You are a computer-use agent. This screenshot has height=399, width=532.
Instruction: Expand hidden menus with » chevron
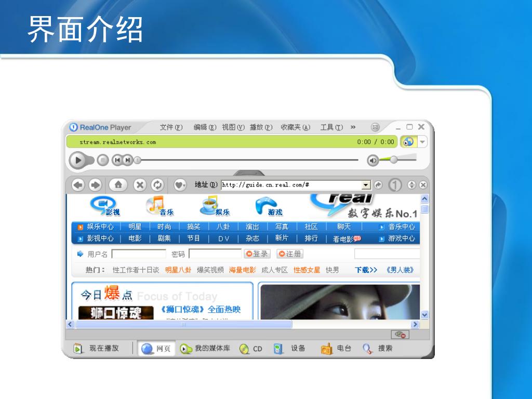click(x=353, y=127)
